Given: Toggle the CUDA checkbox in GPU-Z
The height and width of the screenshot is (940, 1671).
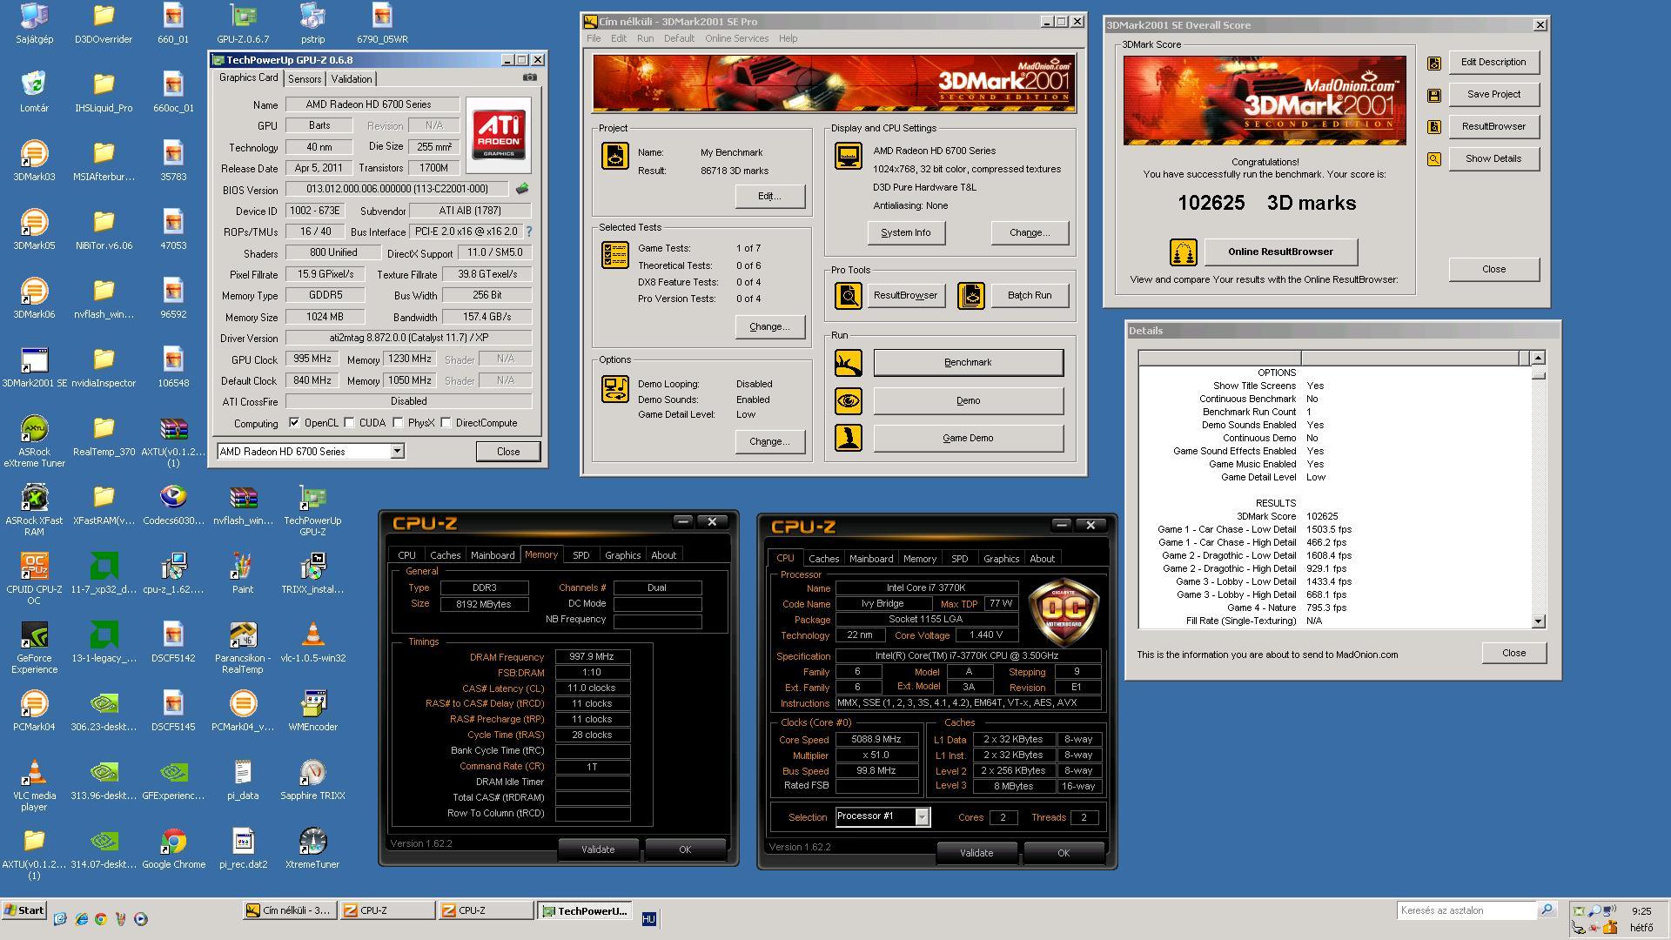Looking at the screenshot, I should pos(349,423).
